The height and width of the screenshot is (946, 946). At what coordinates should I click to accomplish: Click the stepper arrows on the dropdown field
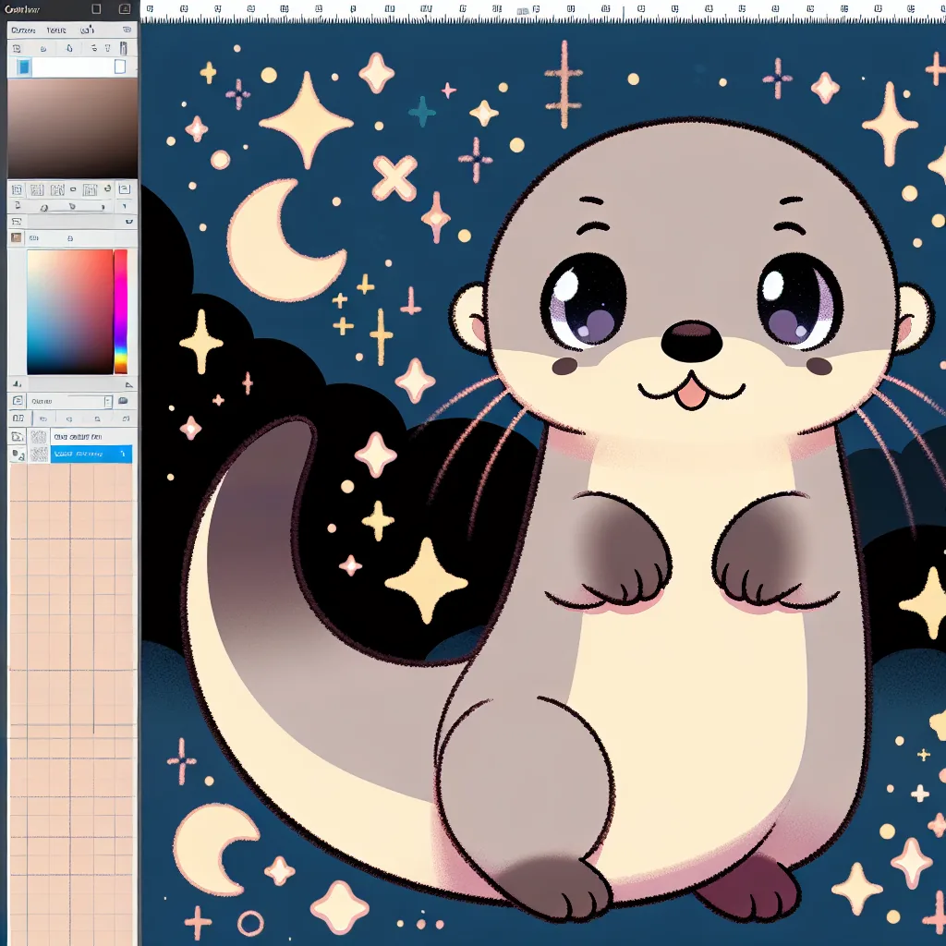coord(108,402)
